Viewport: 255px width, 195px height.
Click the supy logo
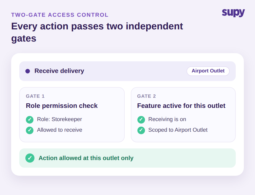(233, 13)
